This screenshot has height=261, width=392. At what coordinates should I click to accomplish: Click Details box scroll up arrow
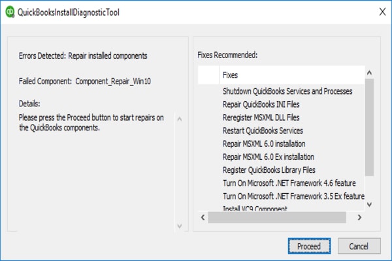point(180,119)
